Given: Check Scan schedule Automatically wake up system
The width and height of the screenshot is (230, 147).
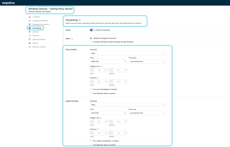Looking at the screenshot, I should click(x=91, y=93).
